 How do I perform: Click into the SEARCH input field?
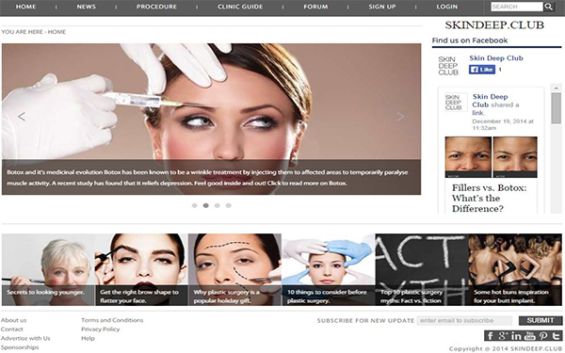517,7
